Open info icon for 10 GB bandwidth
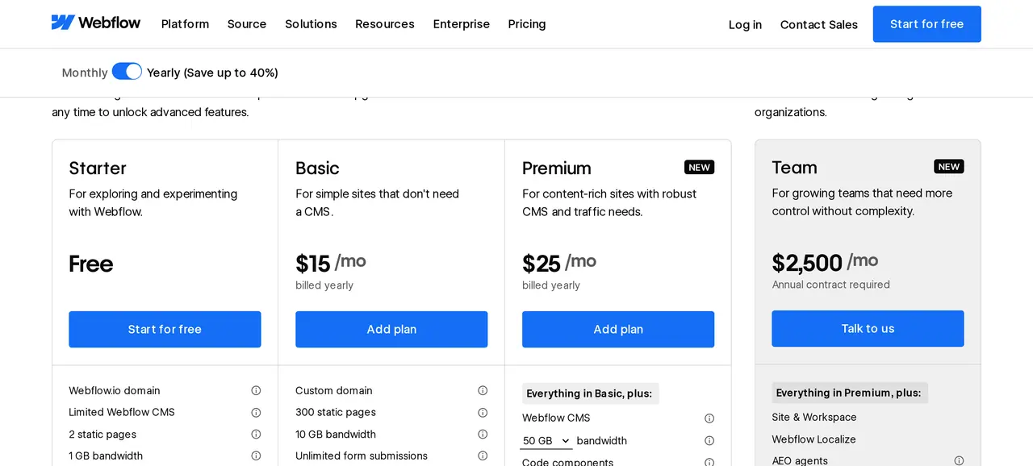1033x466 pixels. click(483, 434)
